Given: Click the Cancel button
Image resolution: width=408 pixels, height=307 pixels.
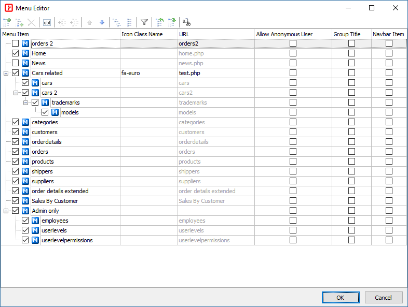Looking at the screenshot, I should point(384,297).
